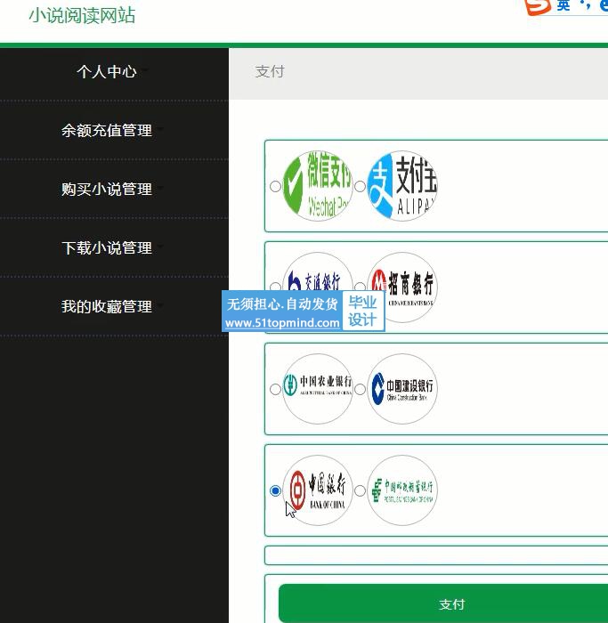Screen dimensions: 608x623
Task: Choose the China Merchants Bank radio button
Action: point(360,287)
